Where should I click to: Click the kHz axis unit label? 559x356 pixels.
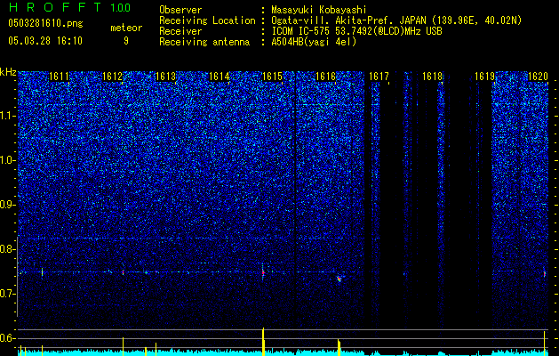pos(8,72)
